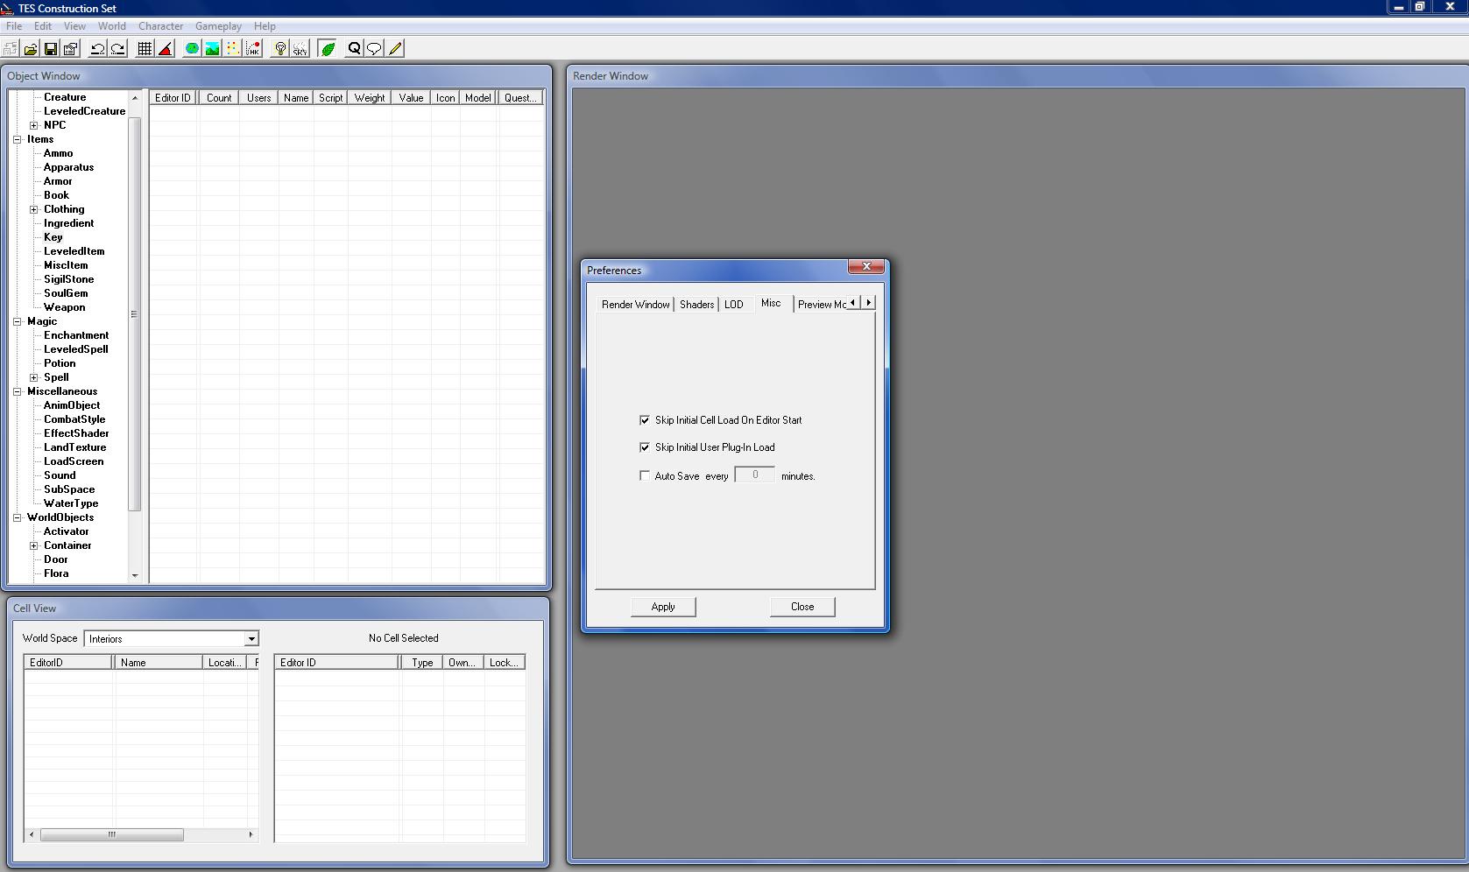Toggle the snap to grid icon
The height and width of the screenshot is (872, 1469).
click(145, 49)
